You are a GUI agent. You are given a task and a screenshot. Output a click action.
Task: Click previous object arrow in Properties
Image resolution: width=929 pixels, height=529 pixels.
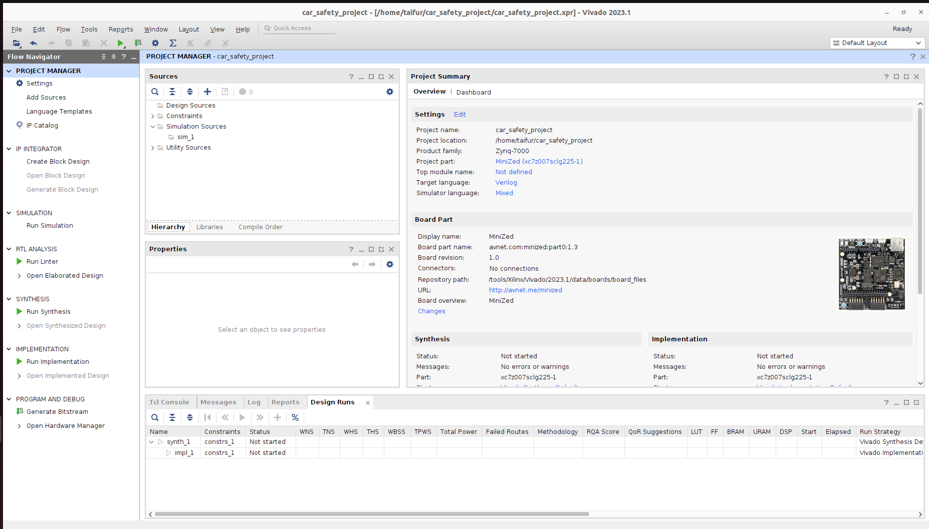click(355, 264)
